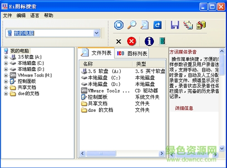Select 3.5 软盘 (A:) row in file list

point(123,71)
